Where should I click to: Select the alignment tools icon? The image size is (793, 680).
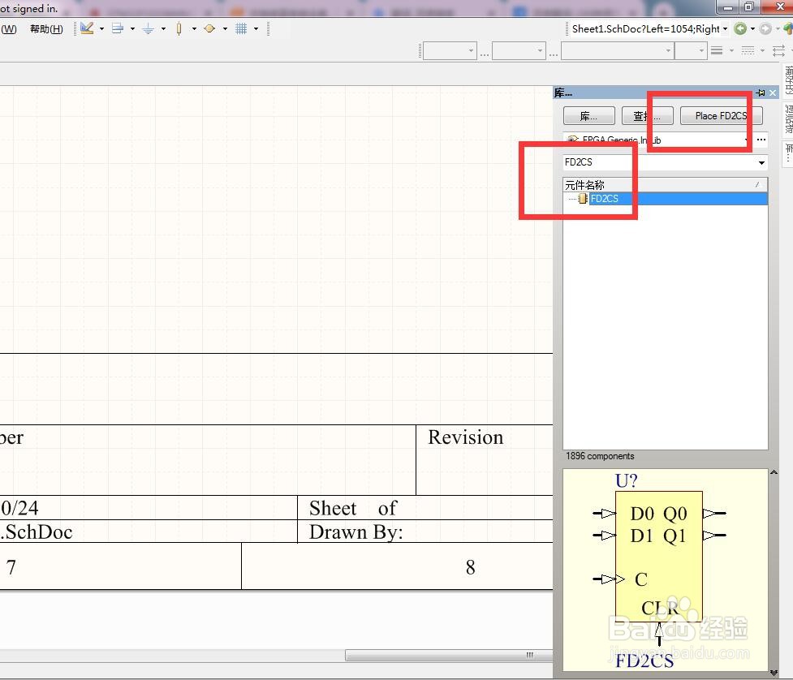(118, 28)
